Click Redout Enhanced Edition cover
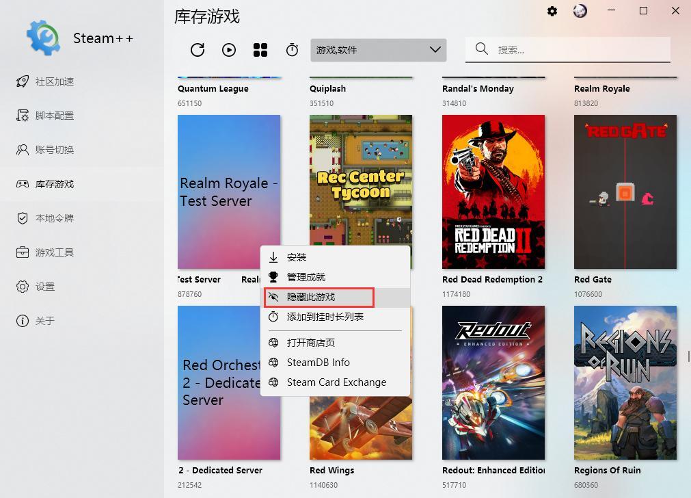The image size is (691, 498). [x=493, y=382]
